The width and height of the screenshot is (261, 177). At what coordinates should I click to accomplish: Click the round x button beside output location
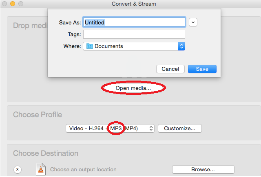coord(17,170)
